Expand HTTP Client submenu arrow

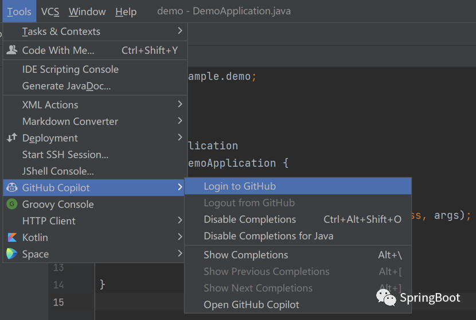pos(180,220)
